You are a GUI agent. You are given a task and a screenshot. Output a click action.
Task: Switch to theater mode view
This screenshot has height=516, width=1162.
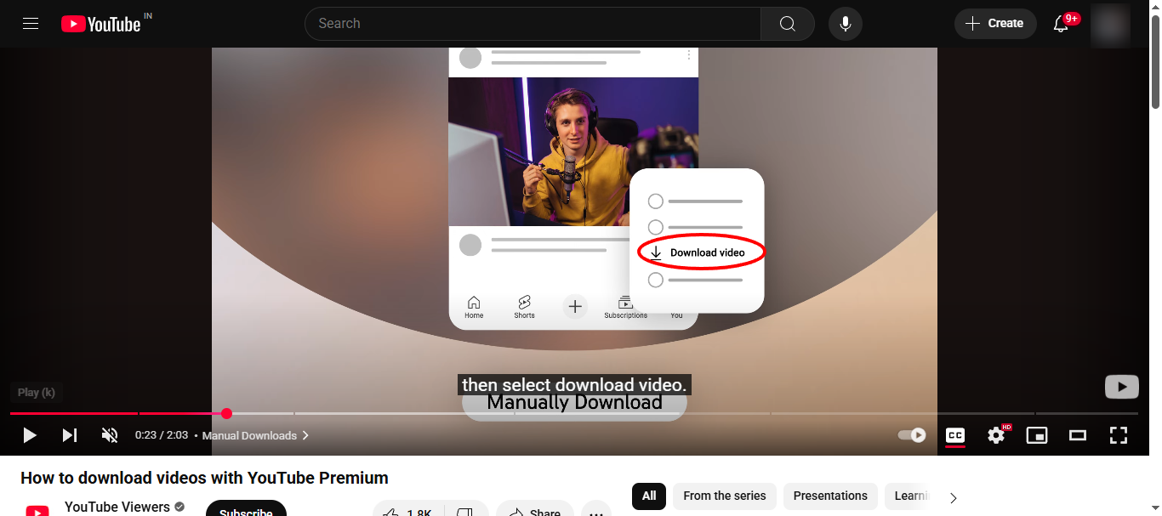tap(1078, 435)
